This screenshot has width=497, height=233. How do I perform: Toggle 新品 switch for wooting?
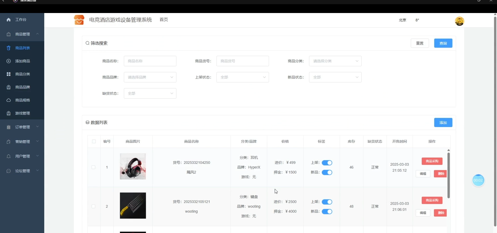tap(327, 211)
